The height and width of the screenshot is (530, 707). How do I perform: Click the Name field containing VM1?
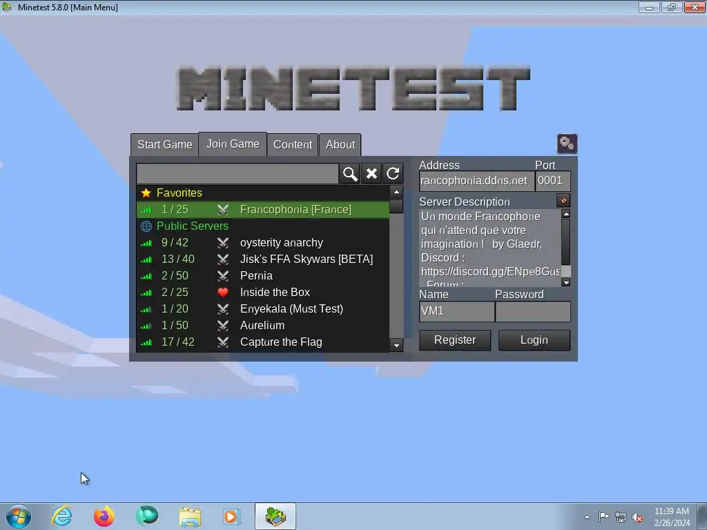pyautogui.click(x=457, y=311)
